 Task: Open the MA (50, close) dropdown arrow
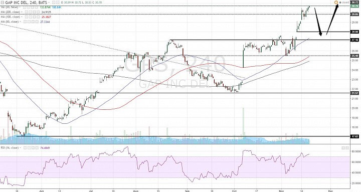click(x=20, y=22)
